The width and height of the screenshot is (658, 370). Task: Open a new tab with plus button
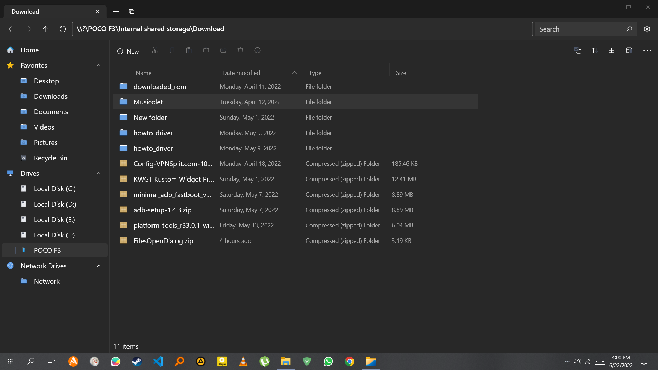click(x=116, y=12)
